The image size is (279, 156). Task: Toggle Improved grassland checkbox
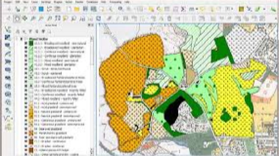(26, 129)
